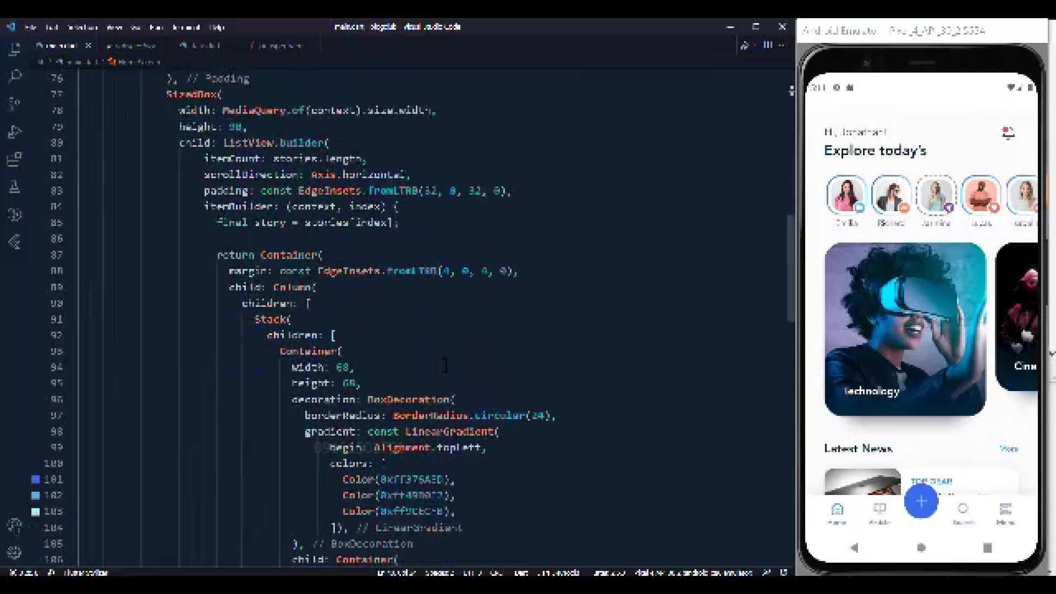Open the Edit menu
This screenshot has height=594, width=1056.
(x=52, y=27)
